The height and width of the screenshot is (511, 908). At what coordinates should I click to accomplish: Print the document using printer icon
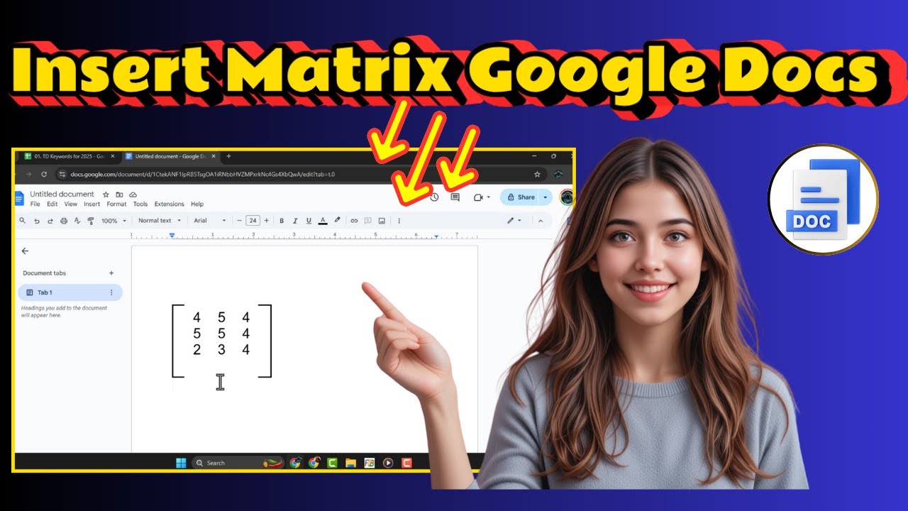point(64,221)
